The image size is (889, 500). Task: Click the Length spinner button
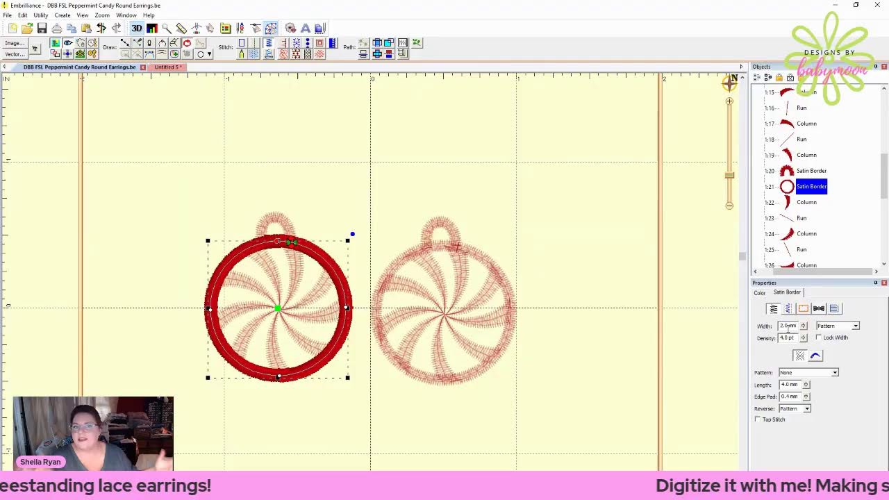pyautogui.click(x=806, y=385)
